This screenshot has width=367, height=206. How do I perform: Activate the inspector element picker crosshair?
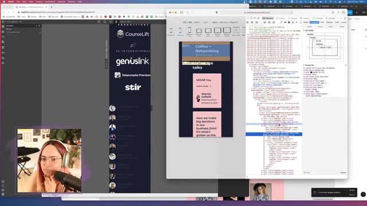[x=259, y=18]
